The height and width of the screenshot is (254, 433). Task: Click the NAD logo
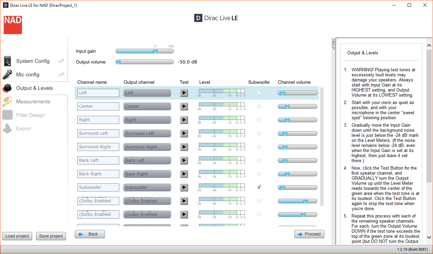pos(13,25)
